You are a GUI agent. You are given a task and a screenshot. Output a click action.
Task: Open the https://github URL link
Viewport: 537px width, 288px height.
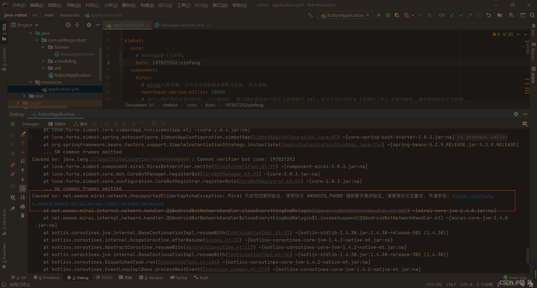point(471,196)
